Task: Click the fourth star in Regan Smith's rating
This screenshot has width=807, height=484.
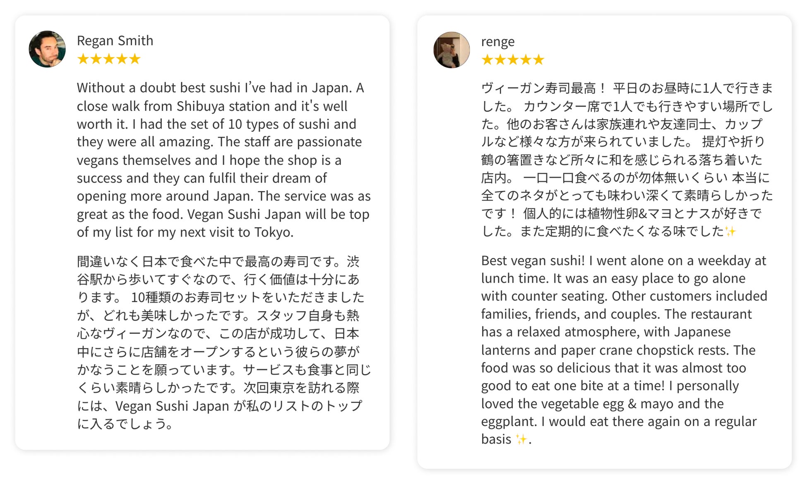Action: 122,59
